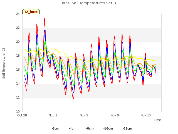
Task: Click the 18 y-axis tick label
Action: click(x=18, y=56)
